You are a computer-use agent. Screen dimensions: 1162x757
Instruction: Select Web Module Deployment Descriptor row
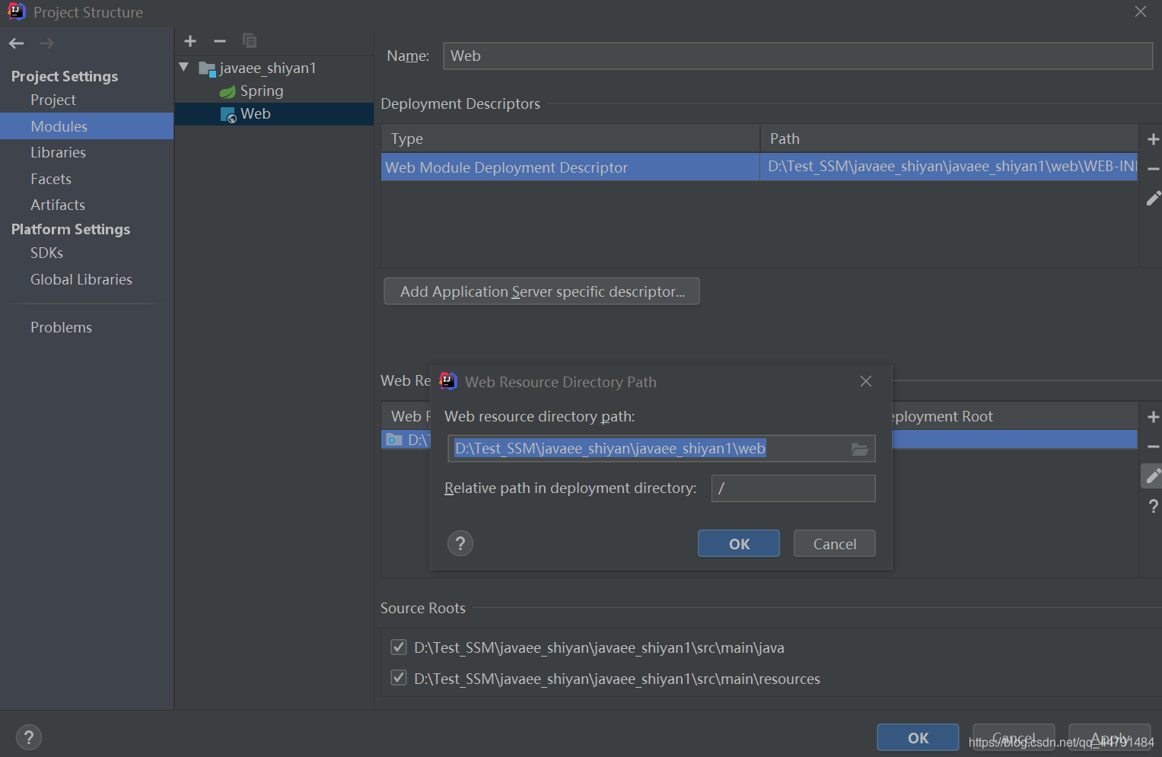(x=570, y=167)
